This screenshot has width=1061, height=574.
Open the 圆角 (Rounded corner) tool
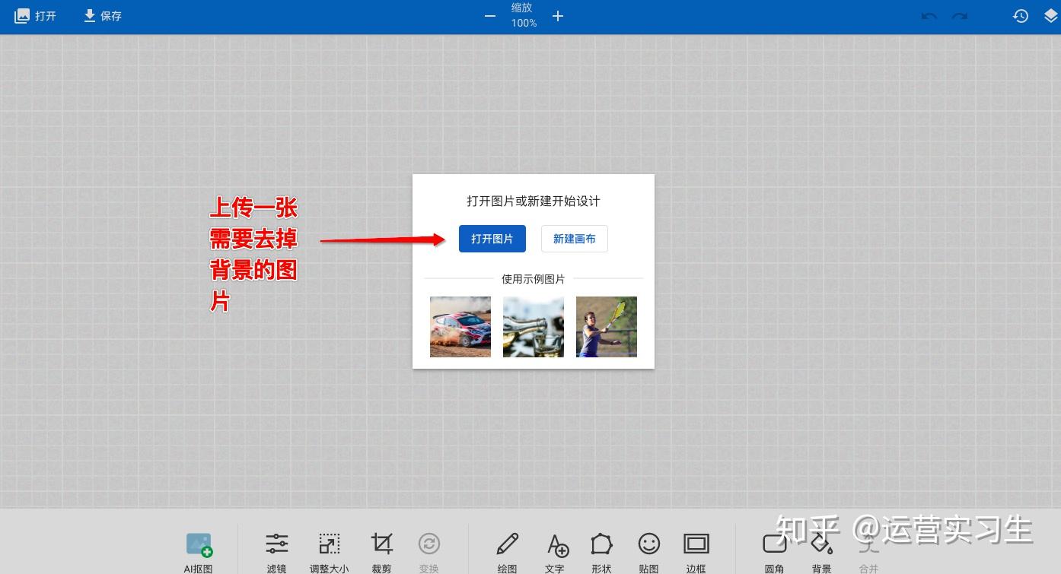coord(774,549)
